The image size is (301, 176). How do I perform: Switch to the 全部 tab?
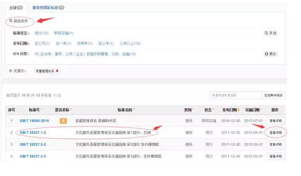16,8
